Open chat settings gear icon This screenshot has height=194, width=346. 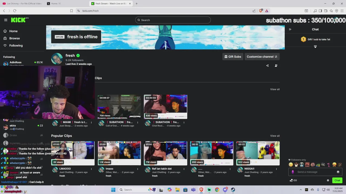[x=328, y=181]
